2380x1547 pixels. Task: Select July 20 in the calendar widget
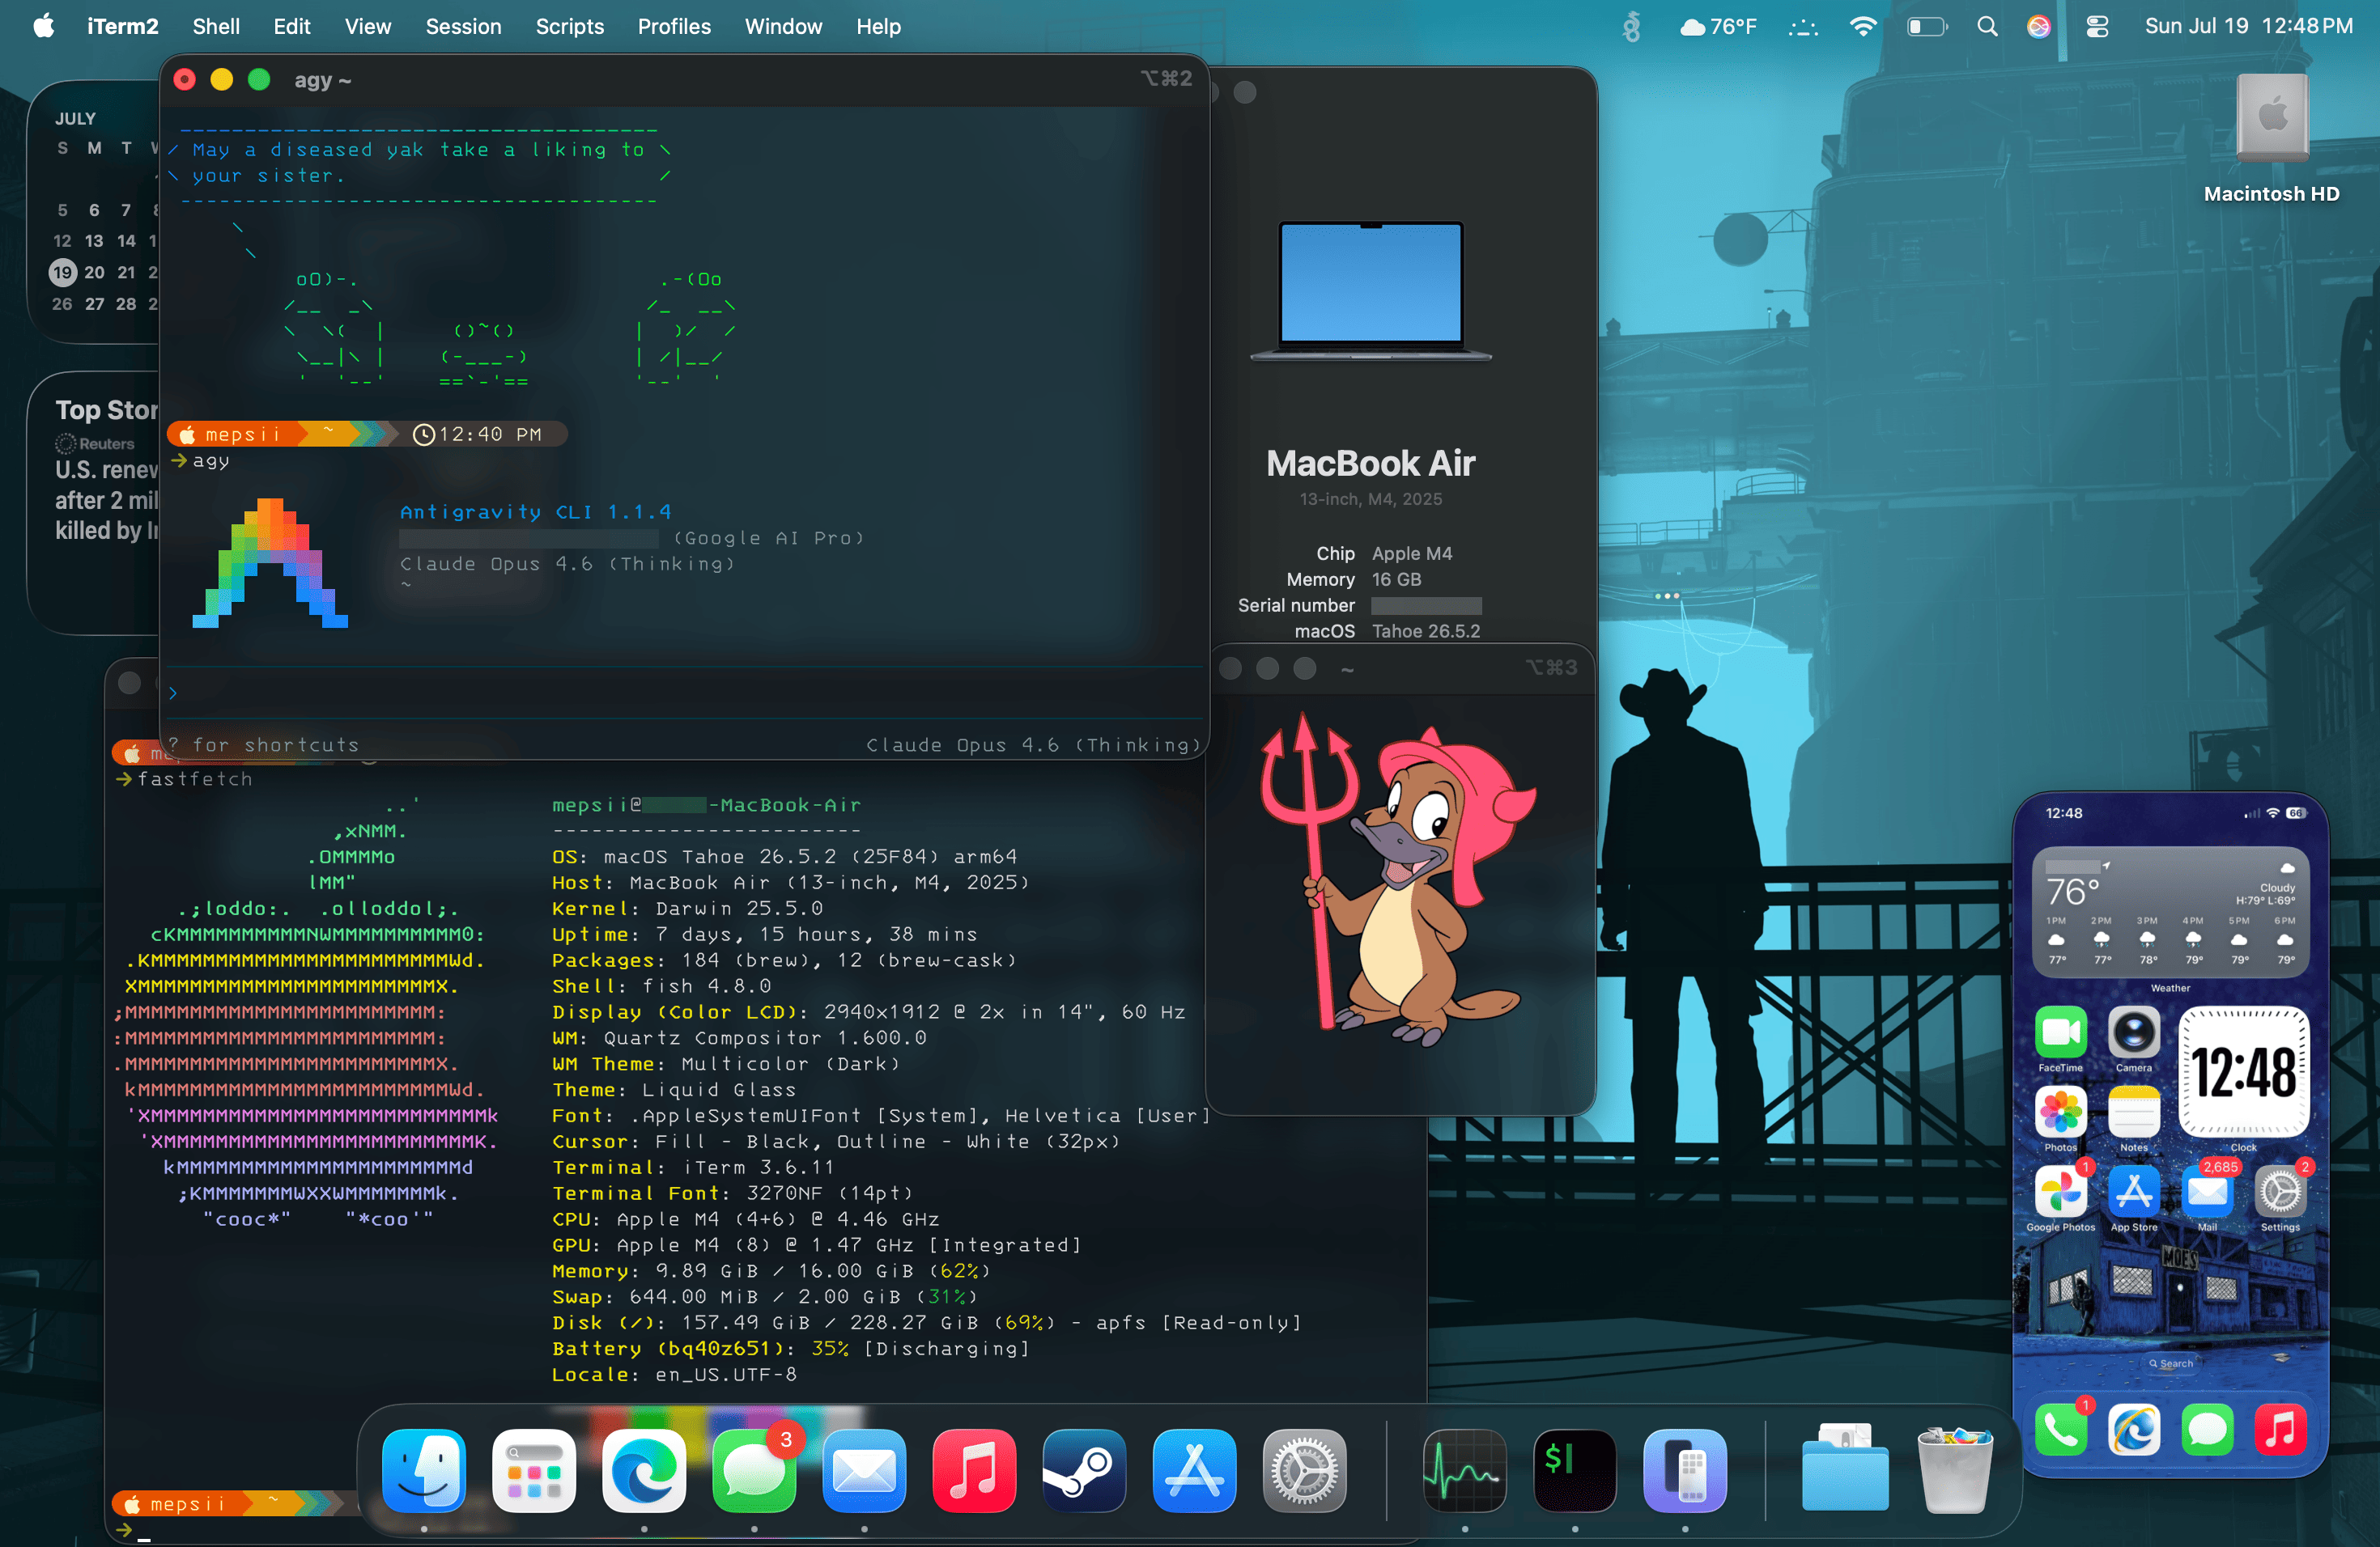point(94,272)
